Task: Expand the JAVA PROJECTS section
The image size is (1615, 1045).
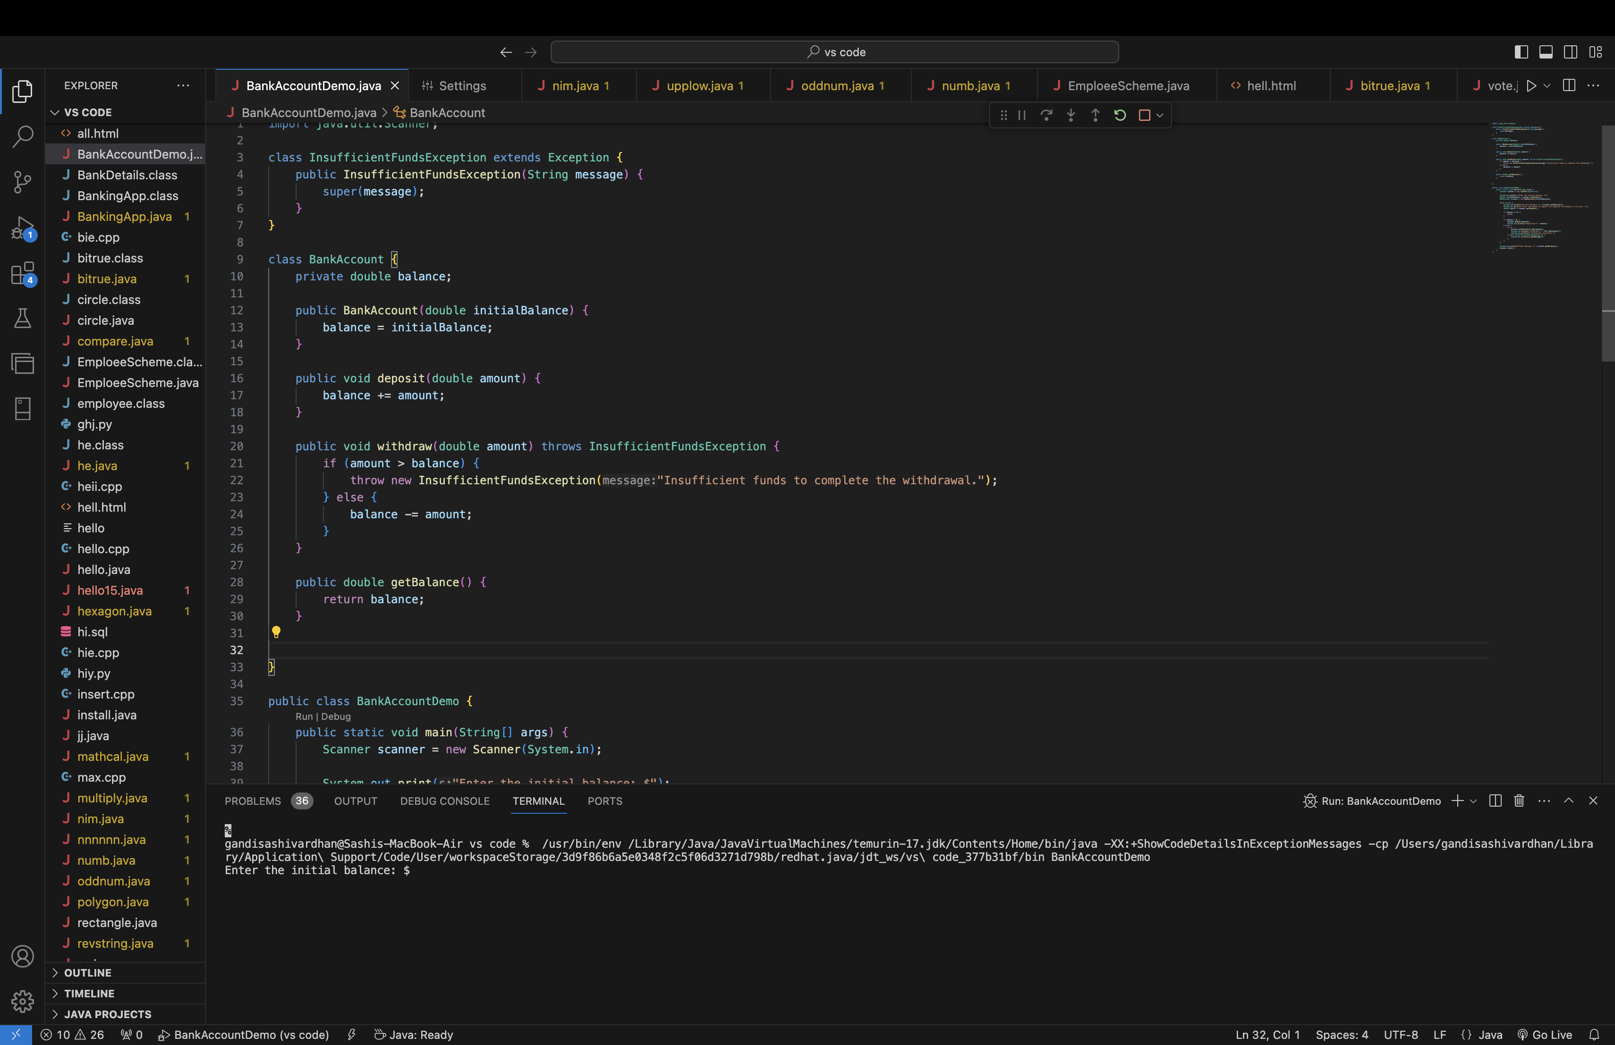Action: point(107,1014)
